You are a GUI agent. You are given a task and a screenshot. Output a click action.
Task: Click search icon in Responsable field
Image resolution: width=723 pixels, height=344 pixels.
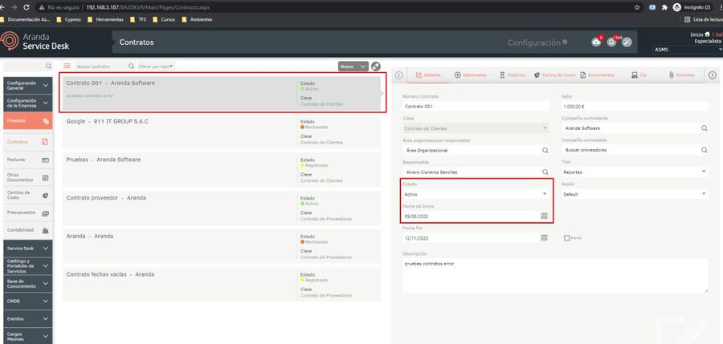(x=544, y=172)
